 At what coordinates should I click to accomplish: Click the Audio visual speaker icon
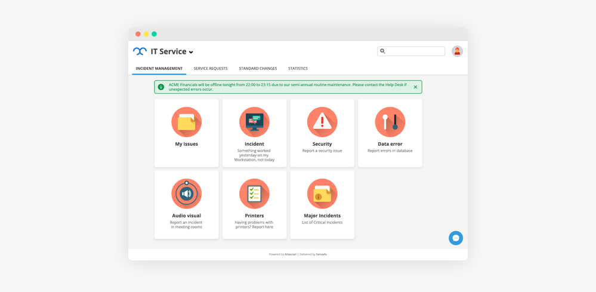click(x=186, y=193)
